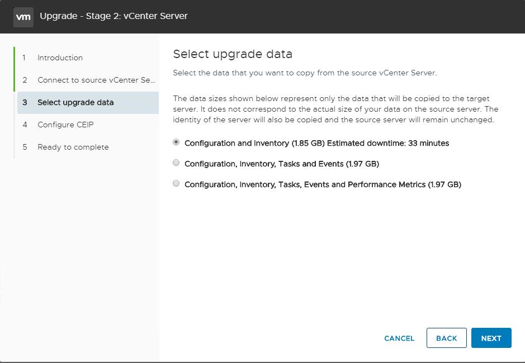Click the Upgrade - Stage 2 title text
This screenshot has height=363, width=525.
click(113, 16)
